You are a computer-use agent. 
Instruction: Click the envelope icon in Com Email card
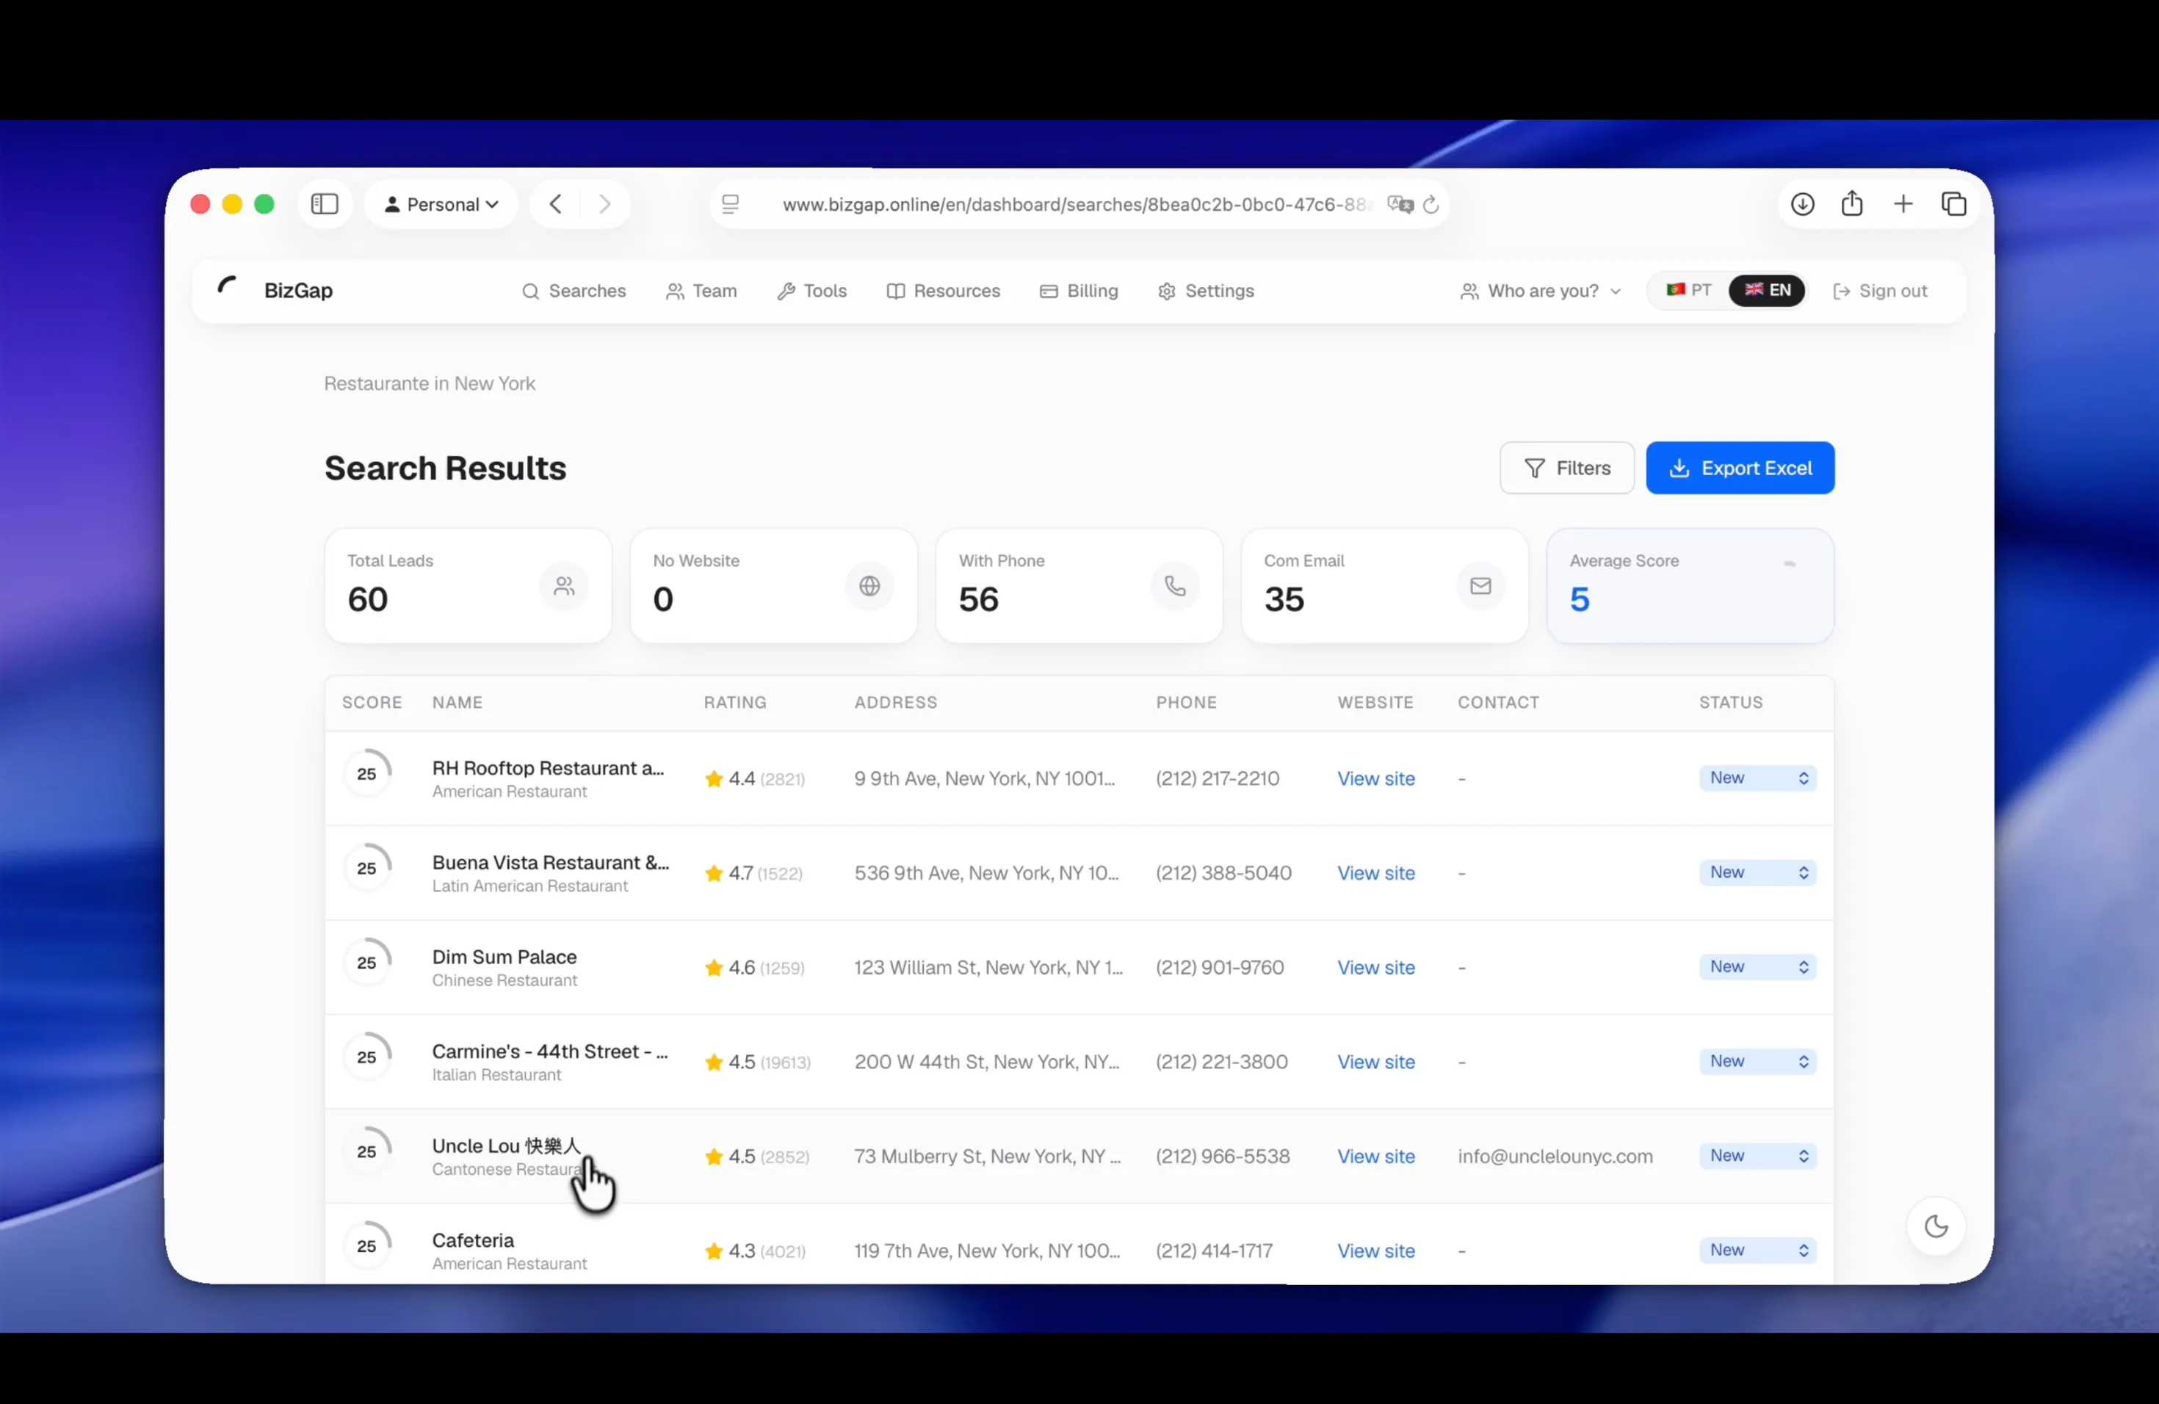1480,586
